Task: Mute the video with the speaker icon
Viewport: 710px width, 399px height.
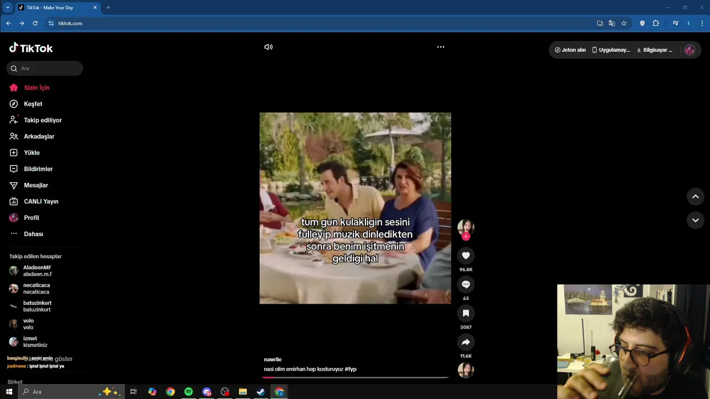Action: 268,47
